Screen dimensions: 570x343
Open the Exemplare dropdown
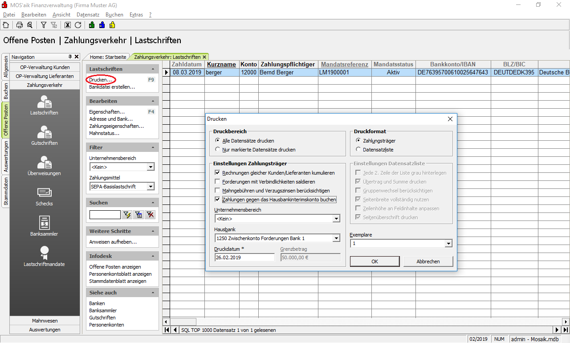tap(448, 244)
